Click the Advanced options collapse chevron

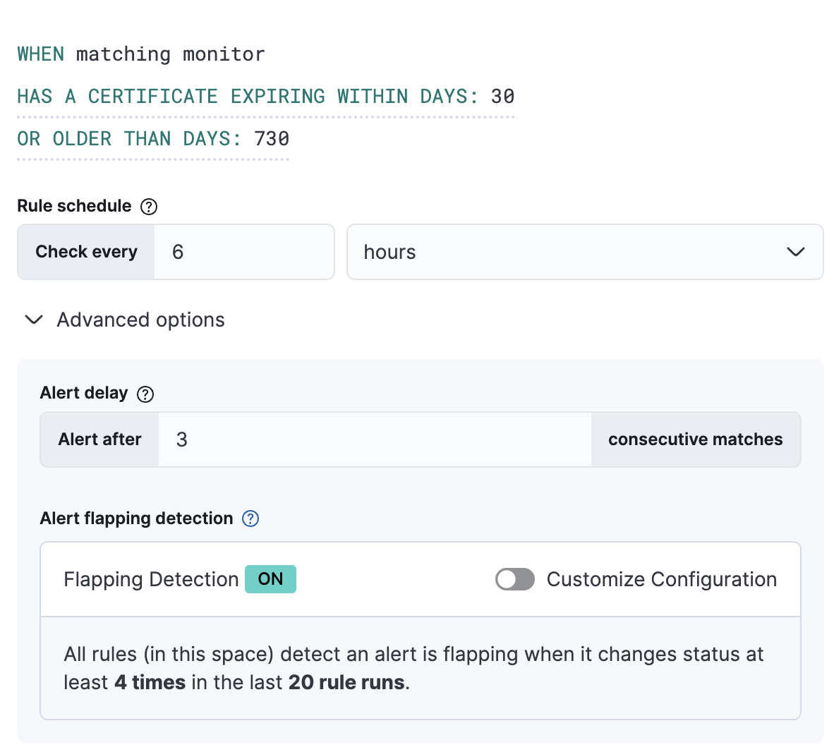point(33,320)
